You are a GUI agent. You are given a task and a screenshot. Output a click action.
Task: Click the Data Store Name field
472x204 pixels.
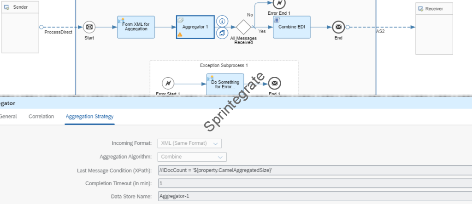(x=313, y=196)
